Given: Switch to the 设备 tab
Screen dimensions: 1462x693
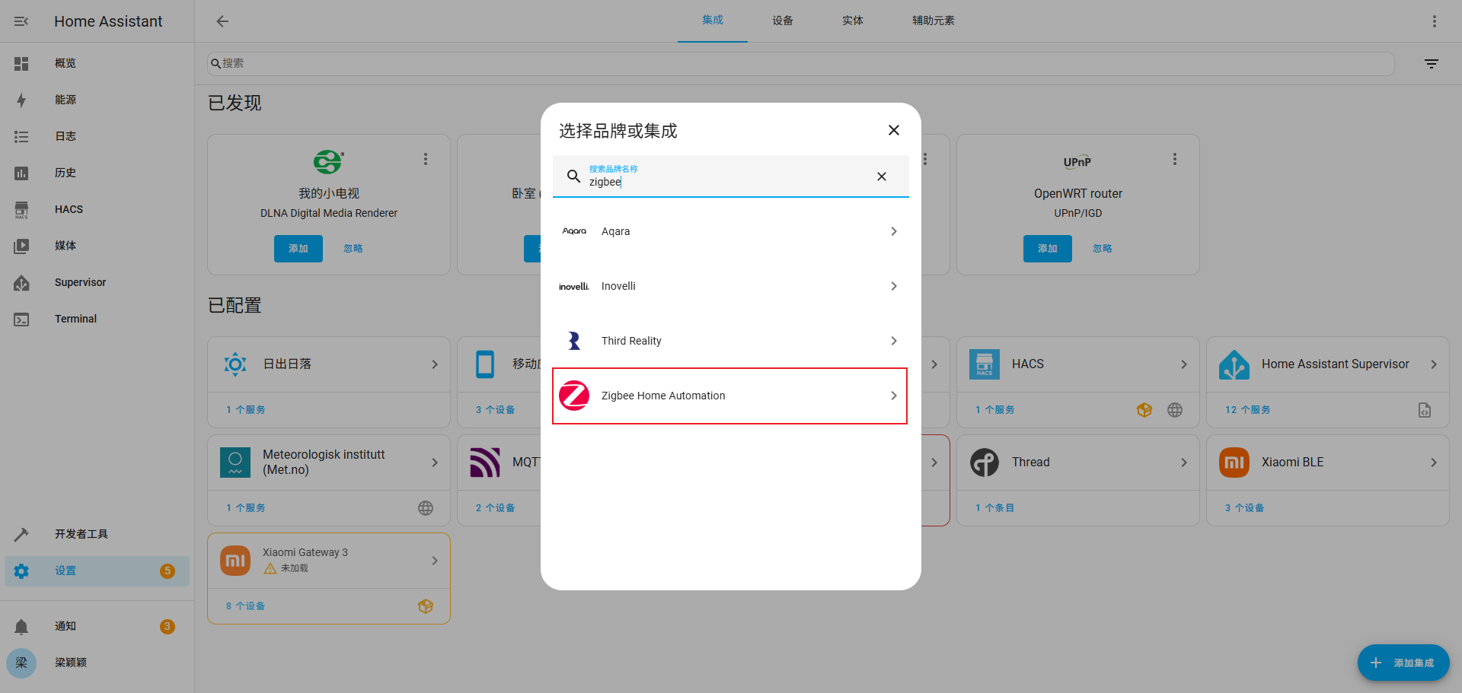Looking at the screenshot, I should pos(783,21).
